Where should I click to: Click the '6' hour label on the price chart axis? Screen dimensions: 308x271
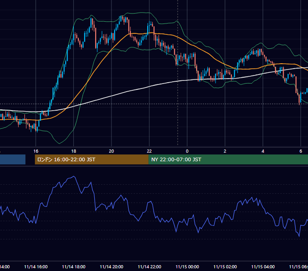click(301, 151)
